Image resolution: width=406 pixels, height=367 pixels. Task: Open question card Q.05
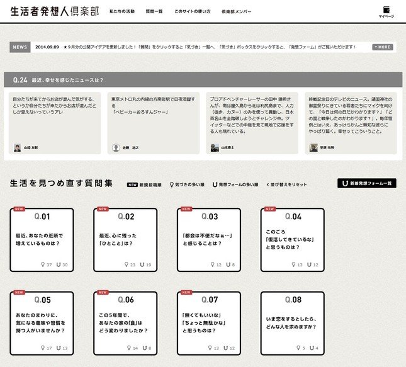pyautogui.click(x=42, y=323)
